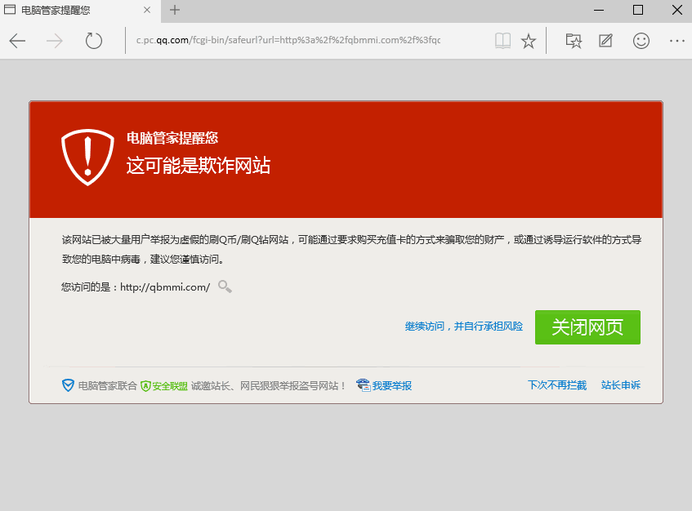Click the 我要举报 report link
This screenshot has width=692, height=511.
coord(392,386)
